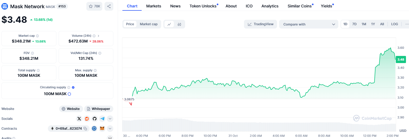
Task: Open FDV info icon
Action: click(x=32, y=53)
